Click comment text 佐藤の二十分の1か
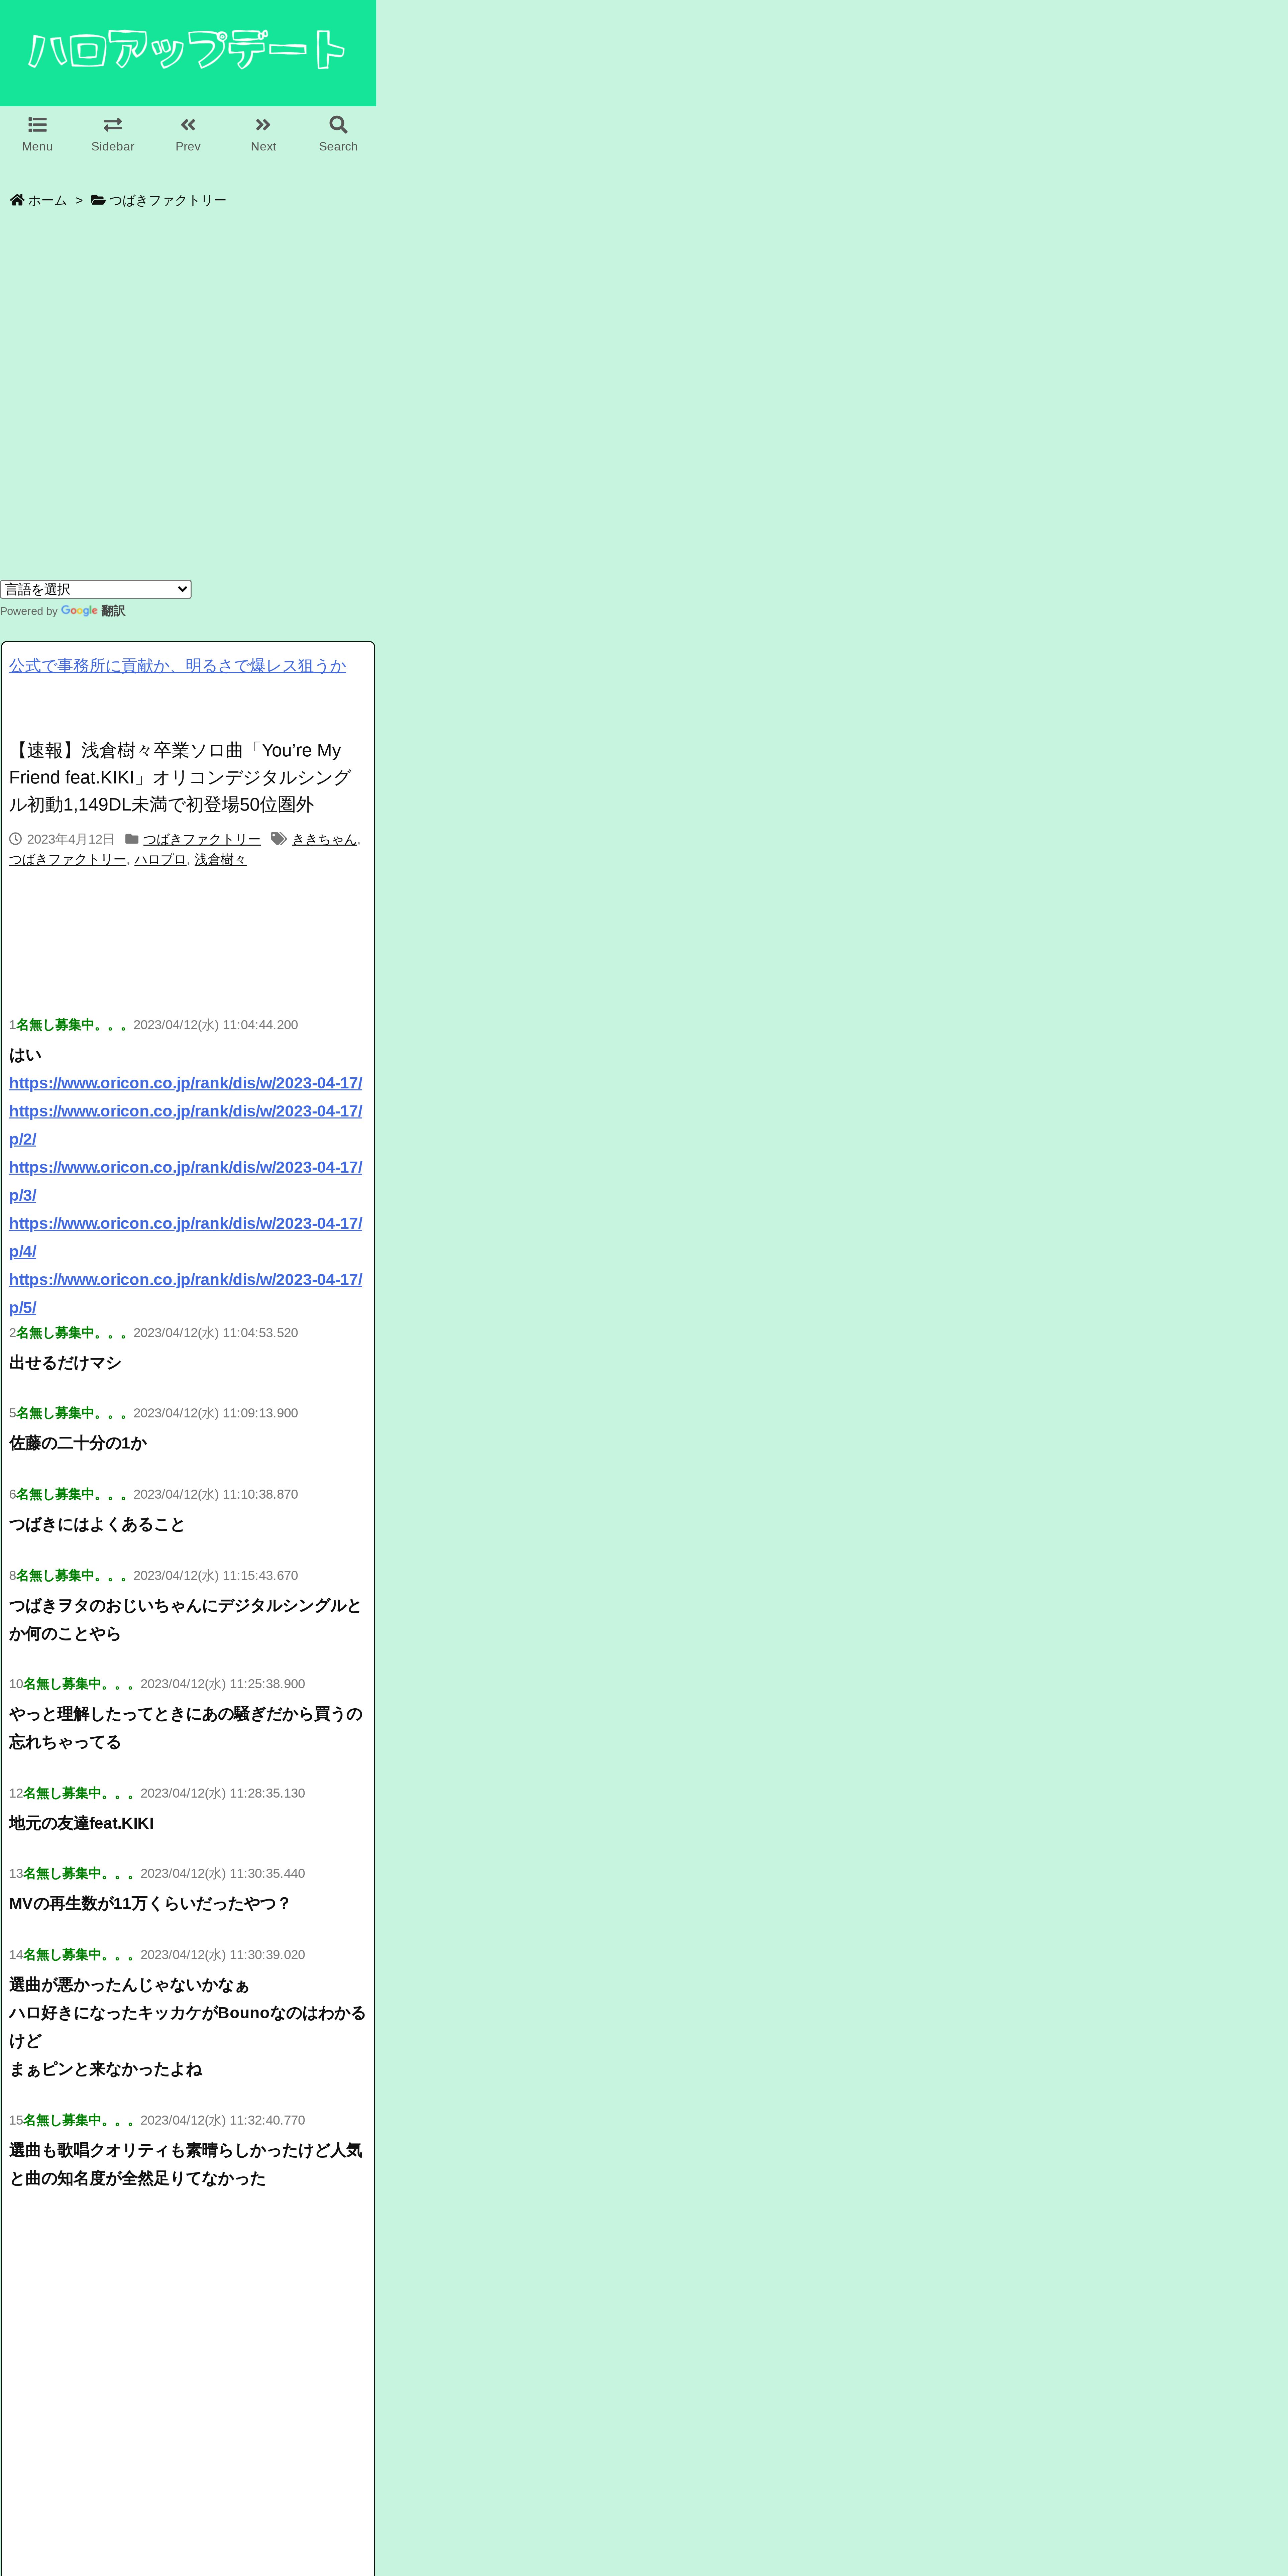 [78, 1443]
